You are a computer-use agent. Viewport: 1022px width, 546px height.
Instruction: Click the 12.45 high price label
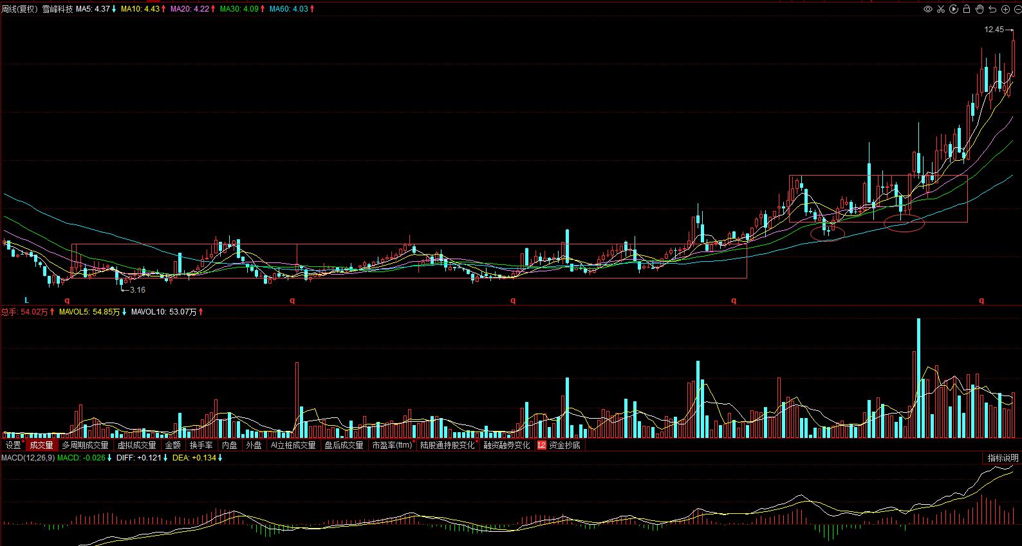click(x=994, y=30)
